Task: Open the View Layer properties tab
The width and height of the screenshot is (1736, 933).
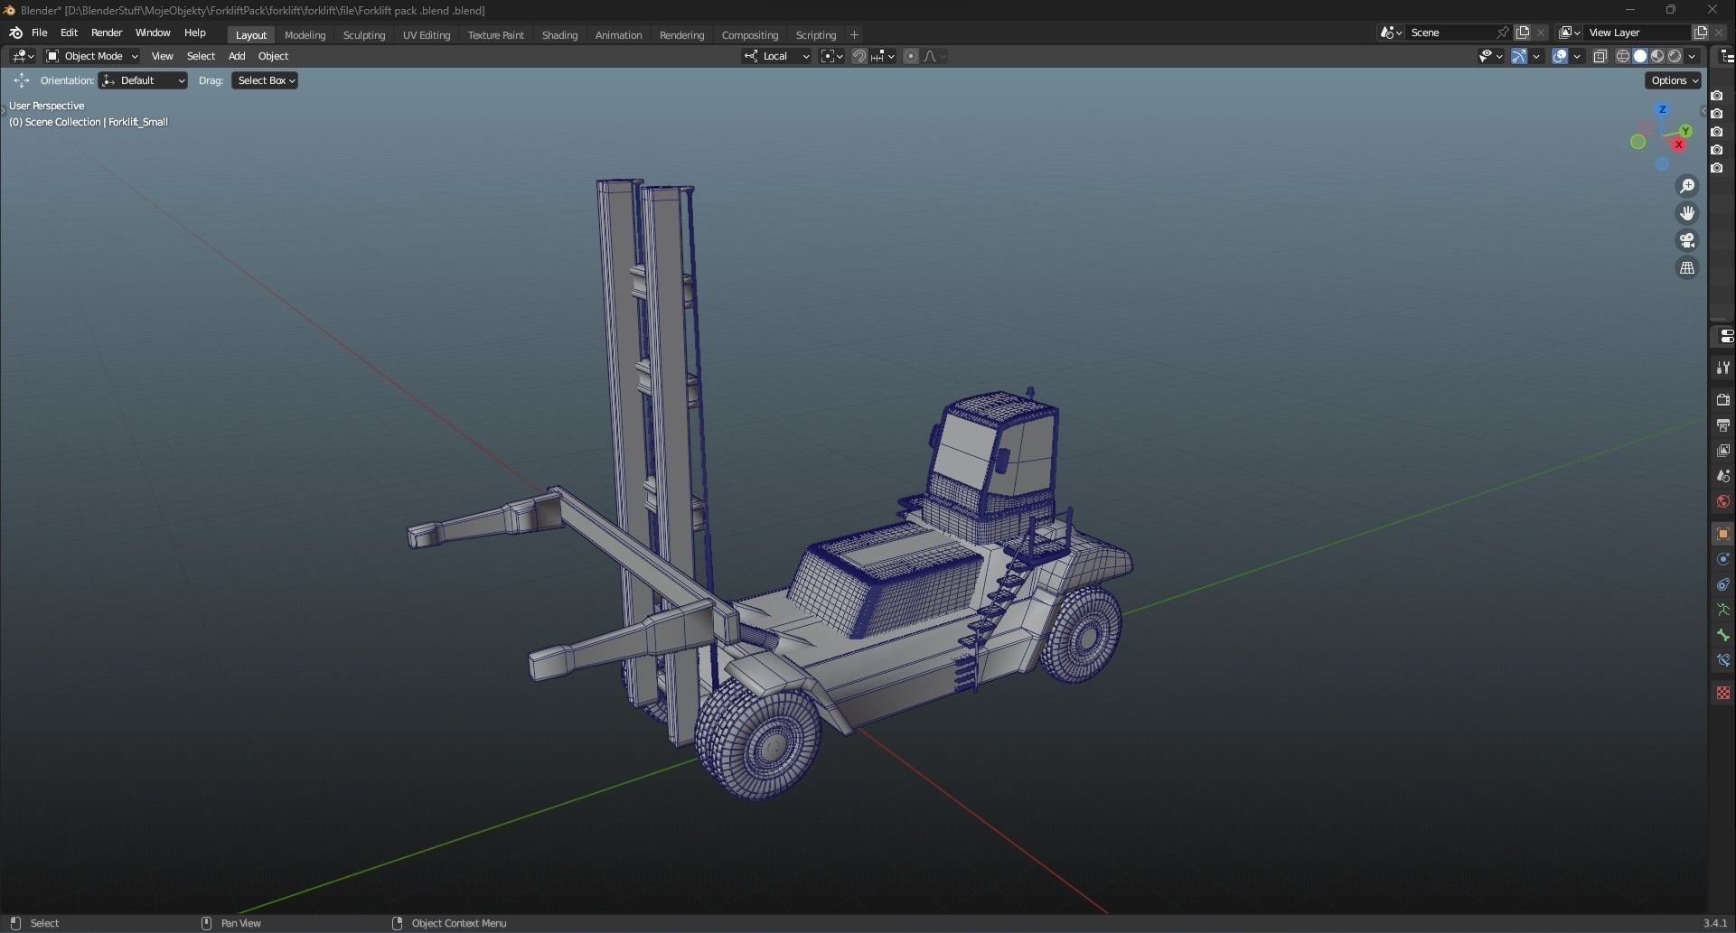Action: pos(1723,451)
